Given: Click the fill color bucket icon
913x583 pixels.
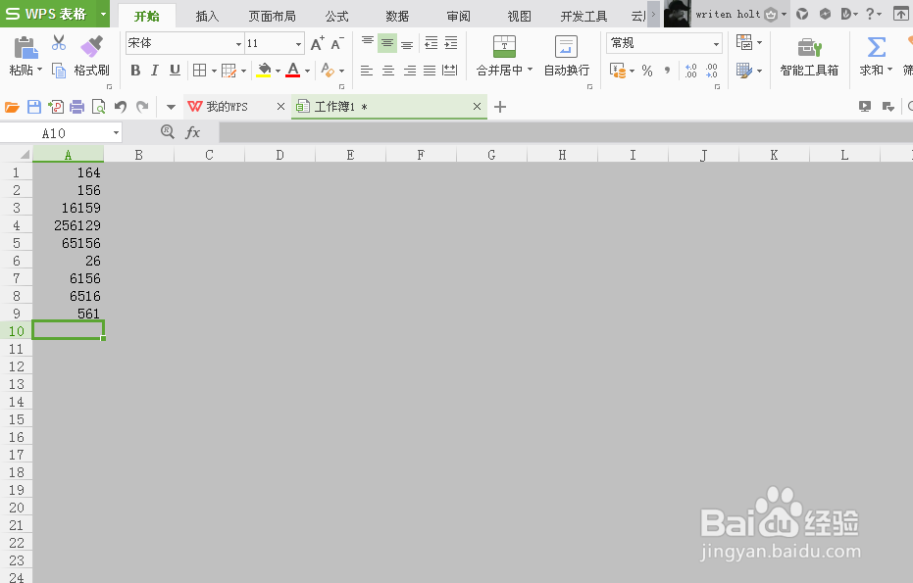Looking at the screenshot, I should pyautogui.click(x=265, y=71).
